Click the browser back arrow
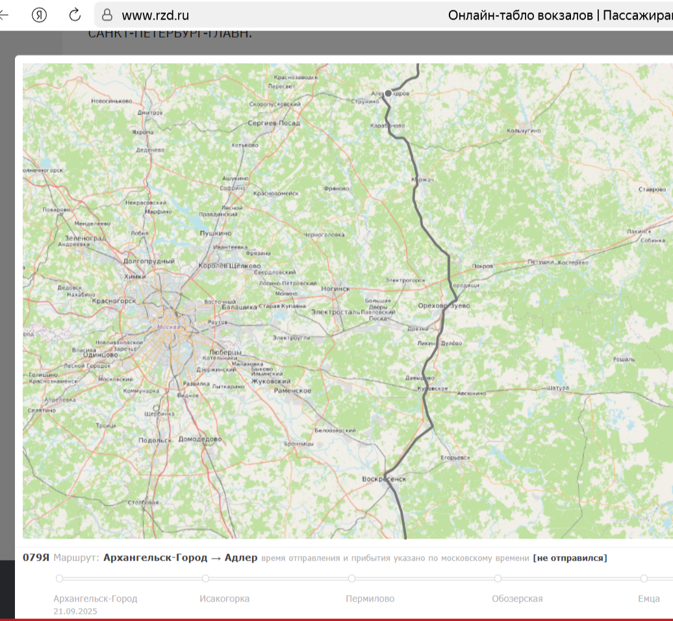 tap(4, 15)
